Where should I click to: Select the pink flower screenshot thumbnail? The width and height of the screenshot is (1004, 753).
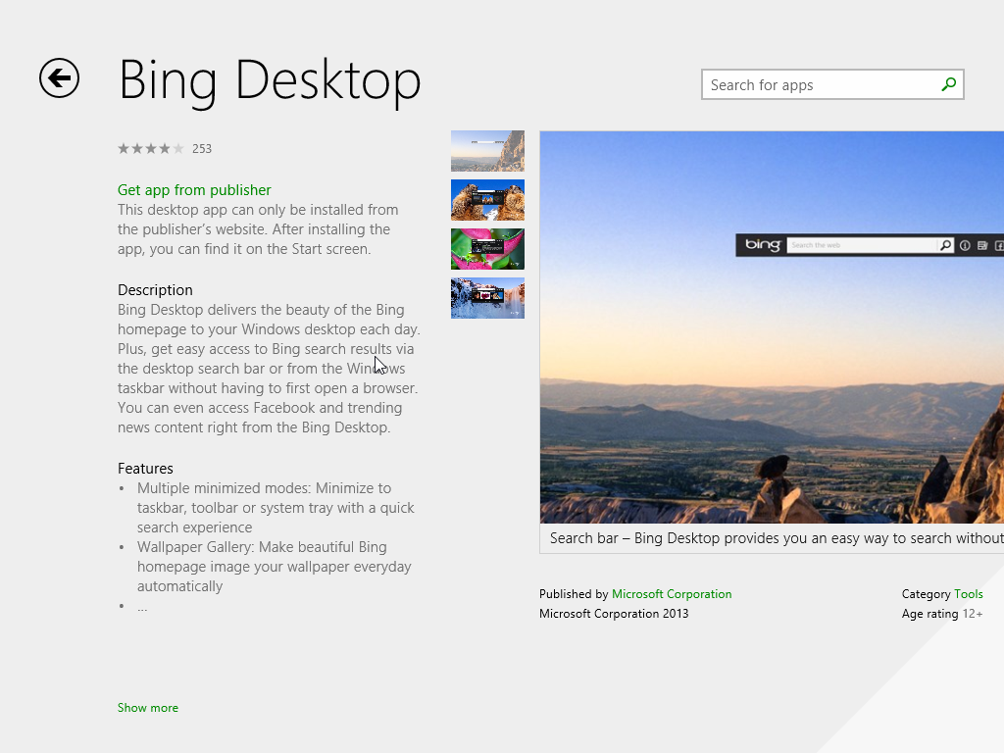click(x=487, y=248)
